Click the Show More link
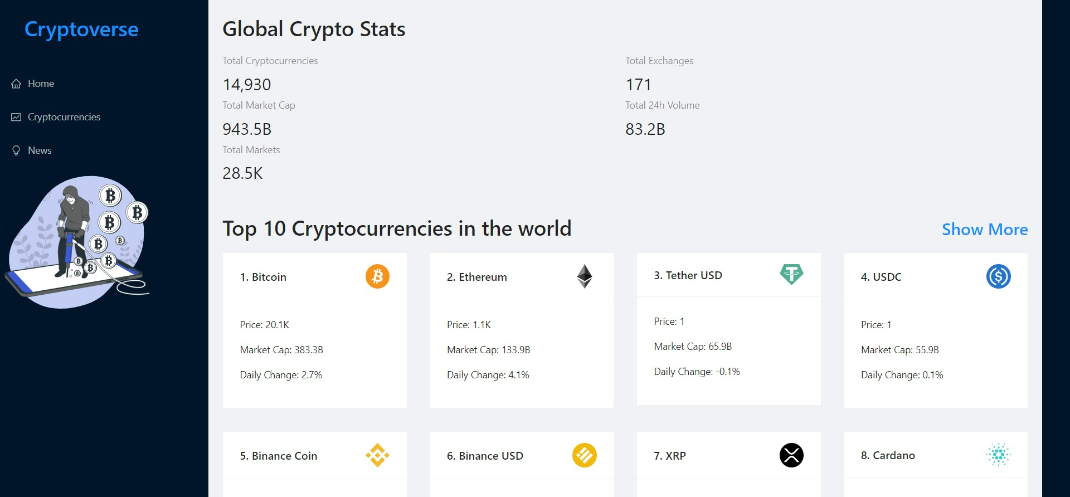 tap(984, 229)
